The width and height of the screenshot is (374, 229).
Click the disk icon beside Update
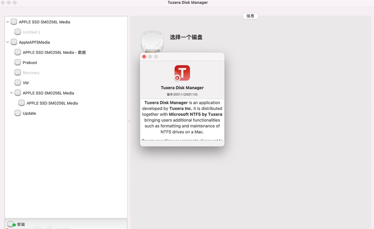[x=18, y=113]
